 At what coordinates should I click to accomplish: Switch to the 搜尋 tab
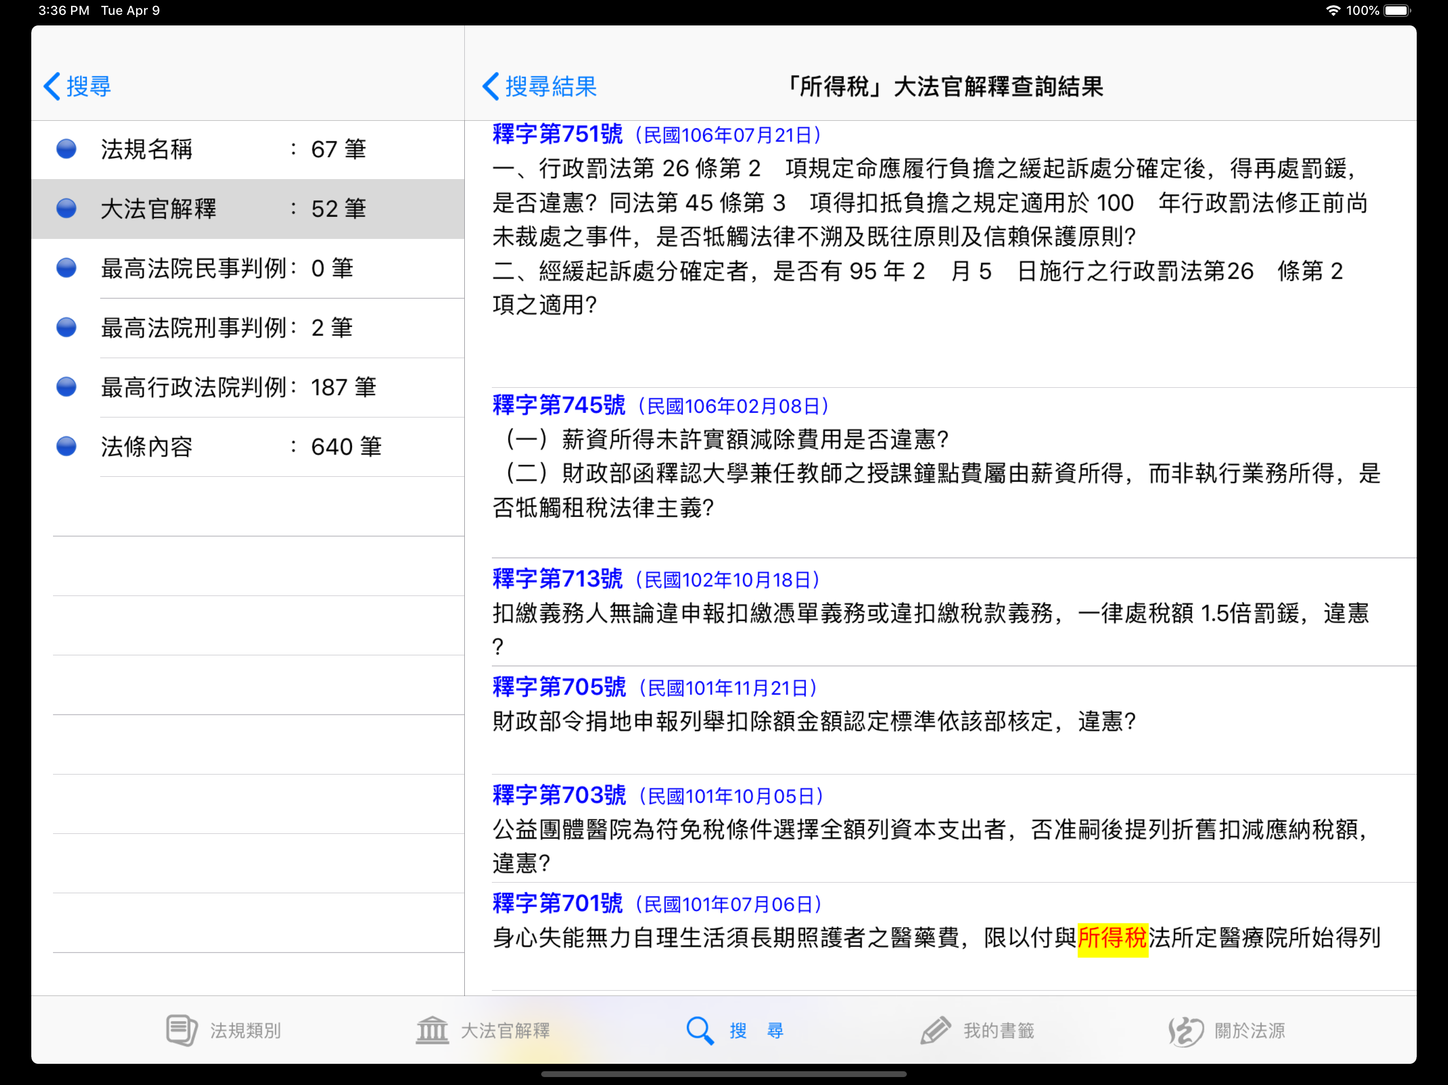pos(735,1030)
